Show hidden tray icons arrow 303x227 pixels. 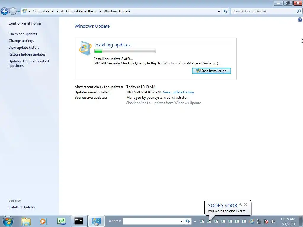195,221
